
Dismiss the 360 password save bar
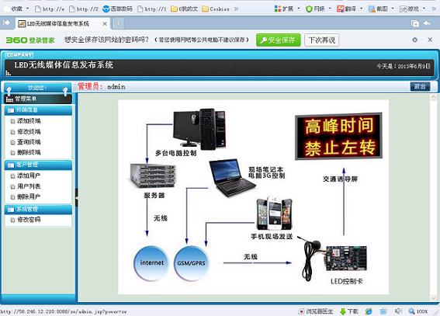[x=430, y=40]
